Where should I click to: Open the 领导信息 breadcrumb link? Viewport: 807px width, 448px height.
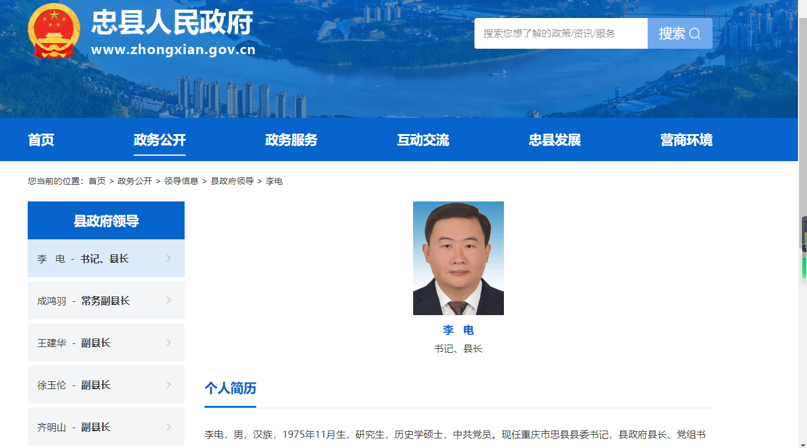182,180
